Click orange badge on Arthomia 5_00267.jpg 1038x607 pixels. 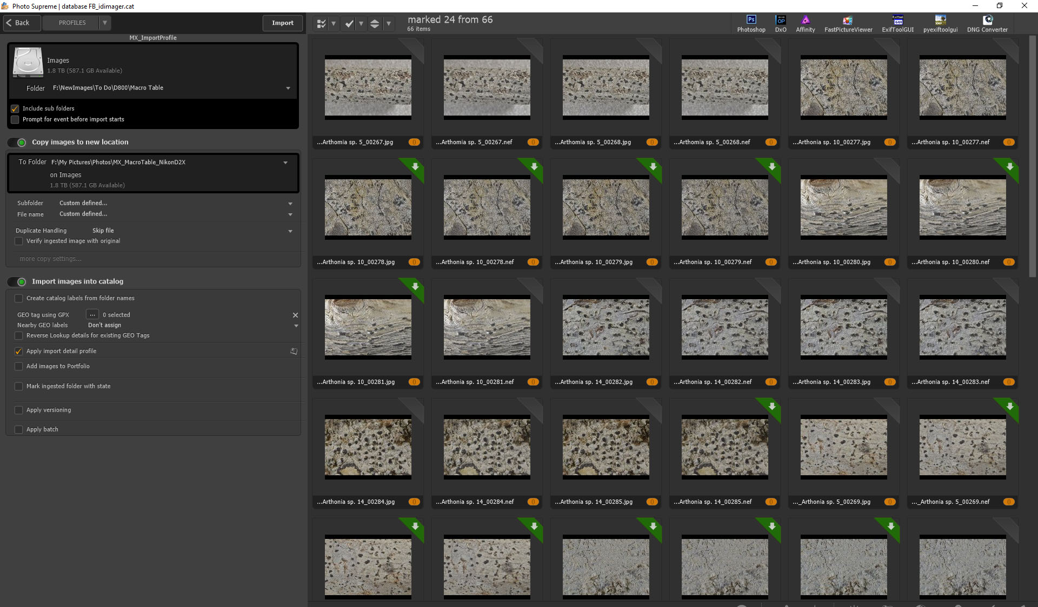click(x=414, y=142)
